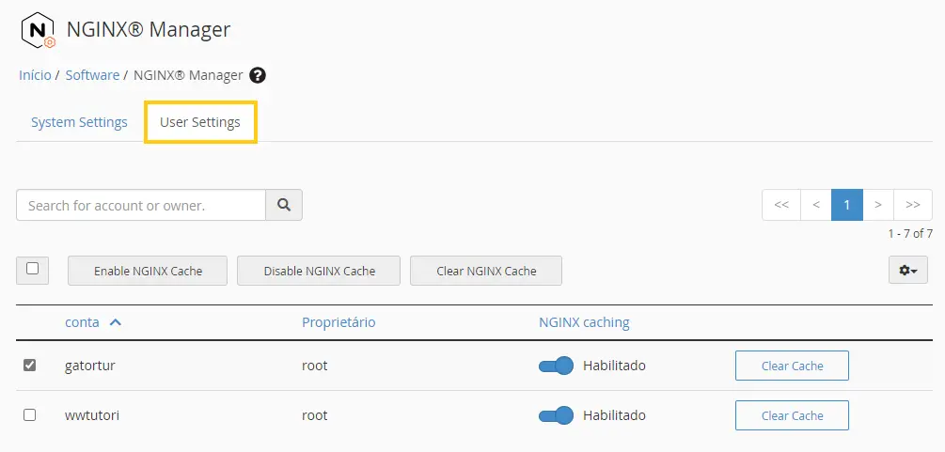Check the wwtutori account checkbox
Screen dimensions: 945x452
pos(29,415)
